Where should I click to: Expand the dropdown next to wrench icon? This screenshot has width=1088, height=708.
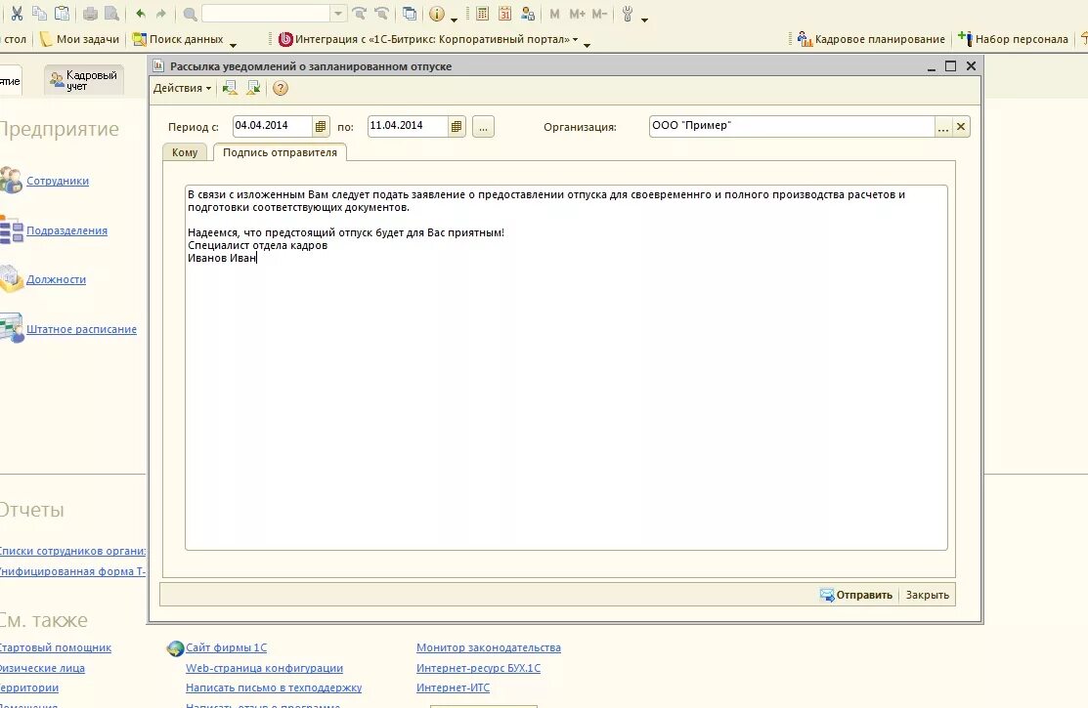click(x=644, y=20)
